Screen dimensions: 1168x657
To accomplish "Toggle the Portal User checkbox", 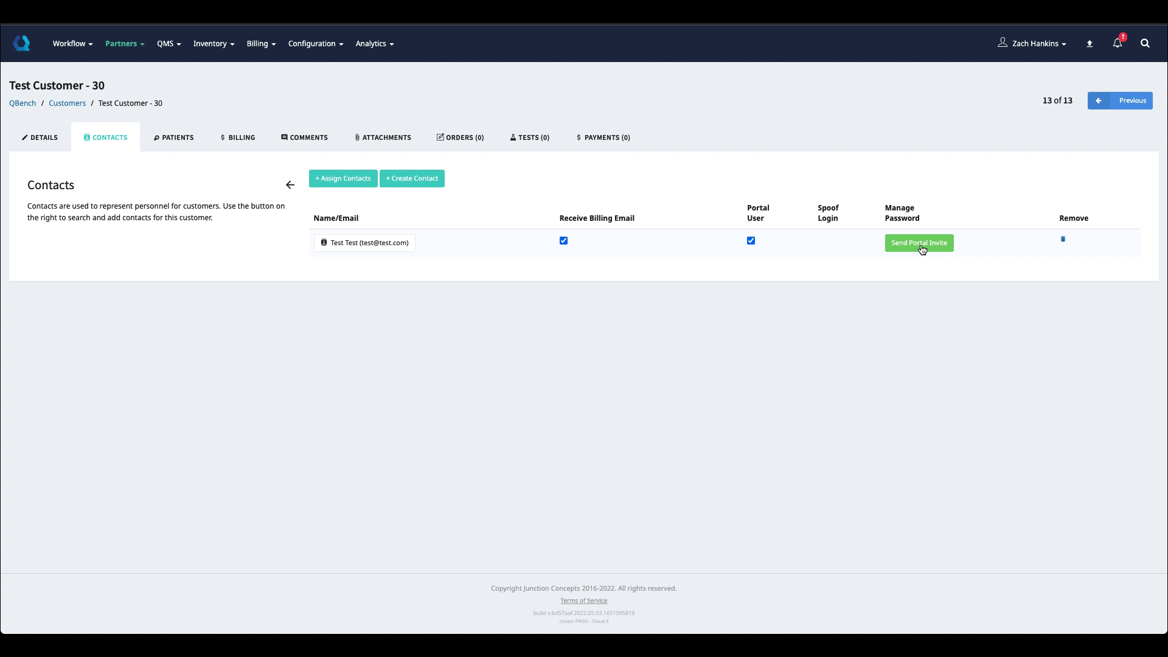I will 751,241.
